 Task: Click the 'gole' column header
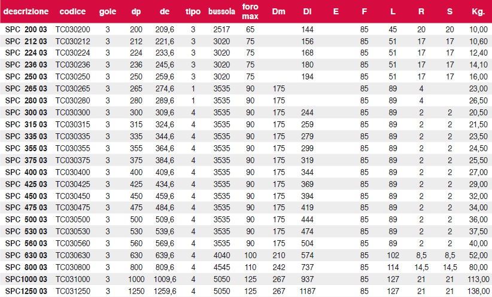coord(107,11)
